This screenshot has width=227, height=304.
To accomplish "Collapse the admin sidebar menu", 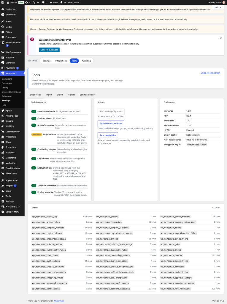I will [12, 212].
